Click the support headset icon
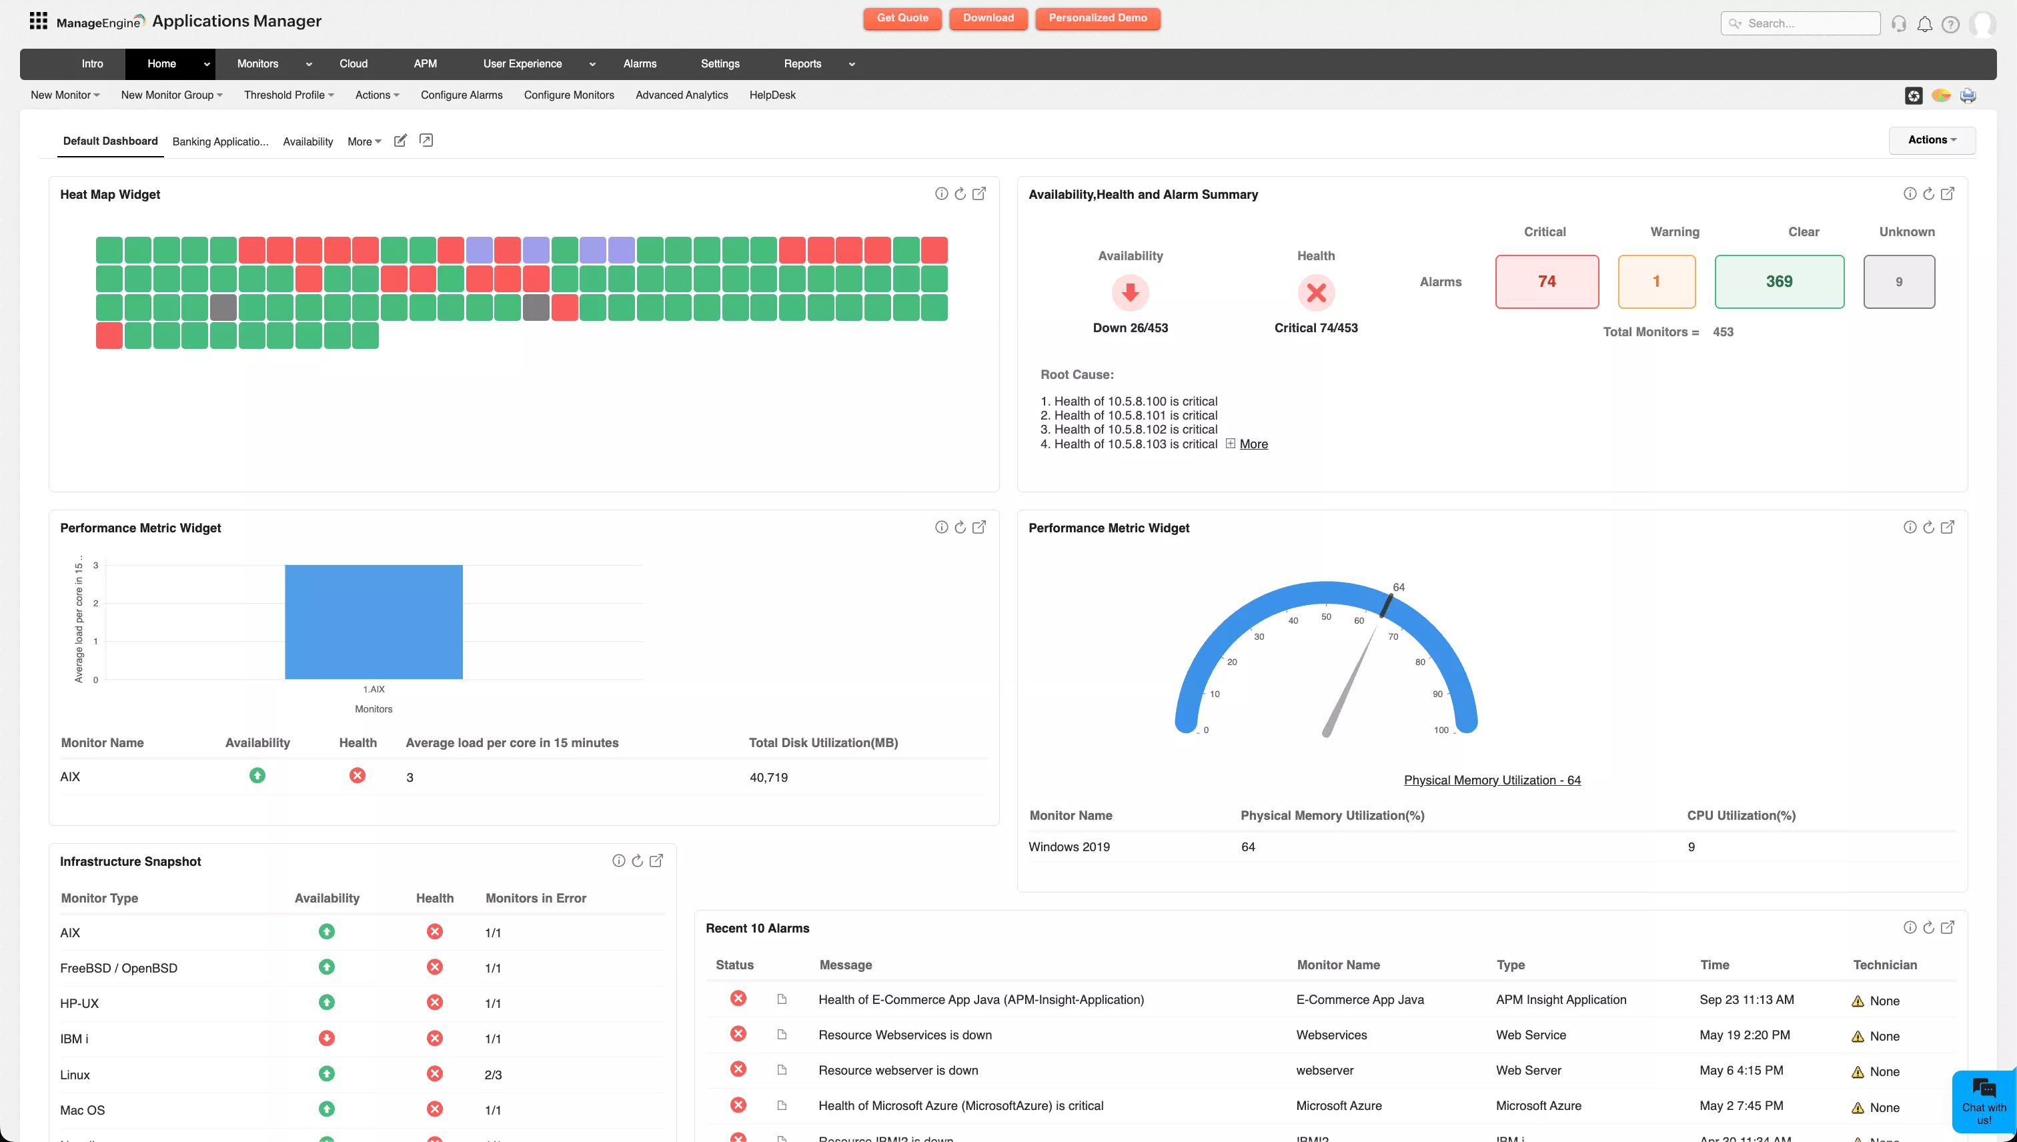This screenshot has height=1142, width=2017. tap(1898, 23)
